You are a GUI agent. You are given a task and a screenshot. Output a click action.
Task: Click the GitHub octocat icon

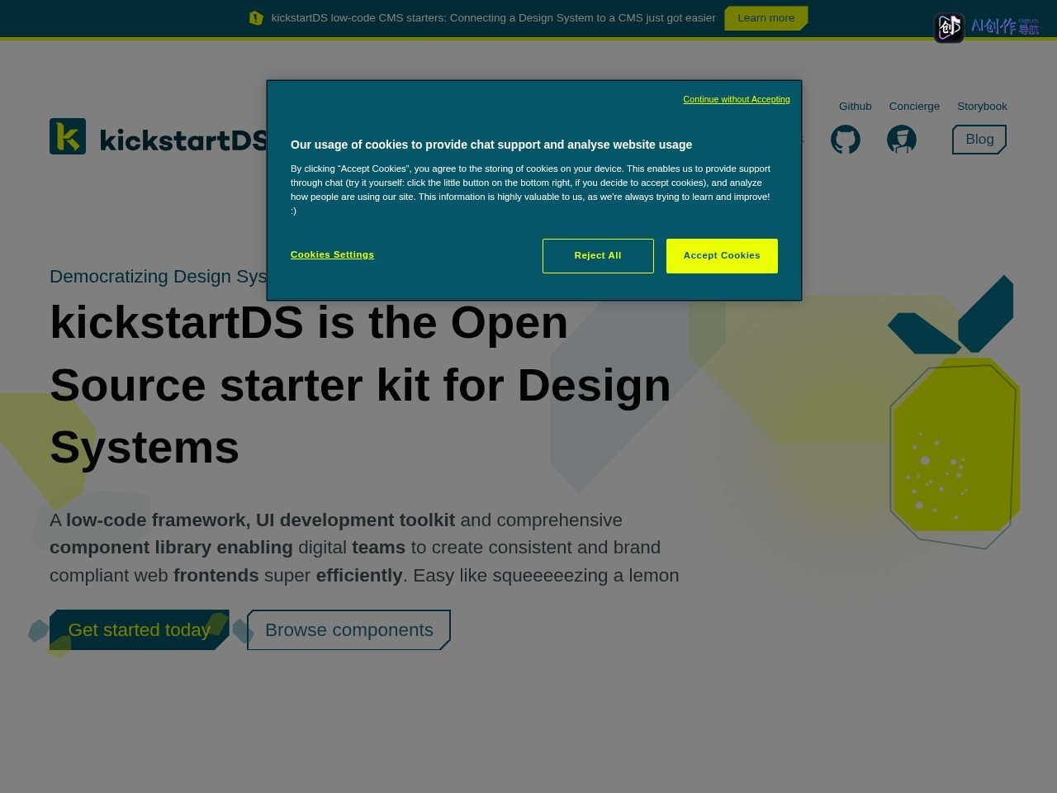tap(846, 140)
